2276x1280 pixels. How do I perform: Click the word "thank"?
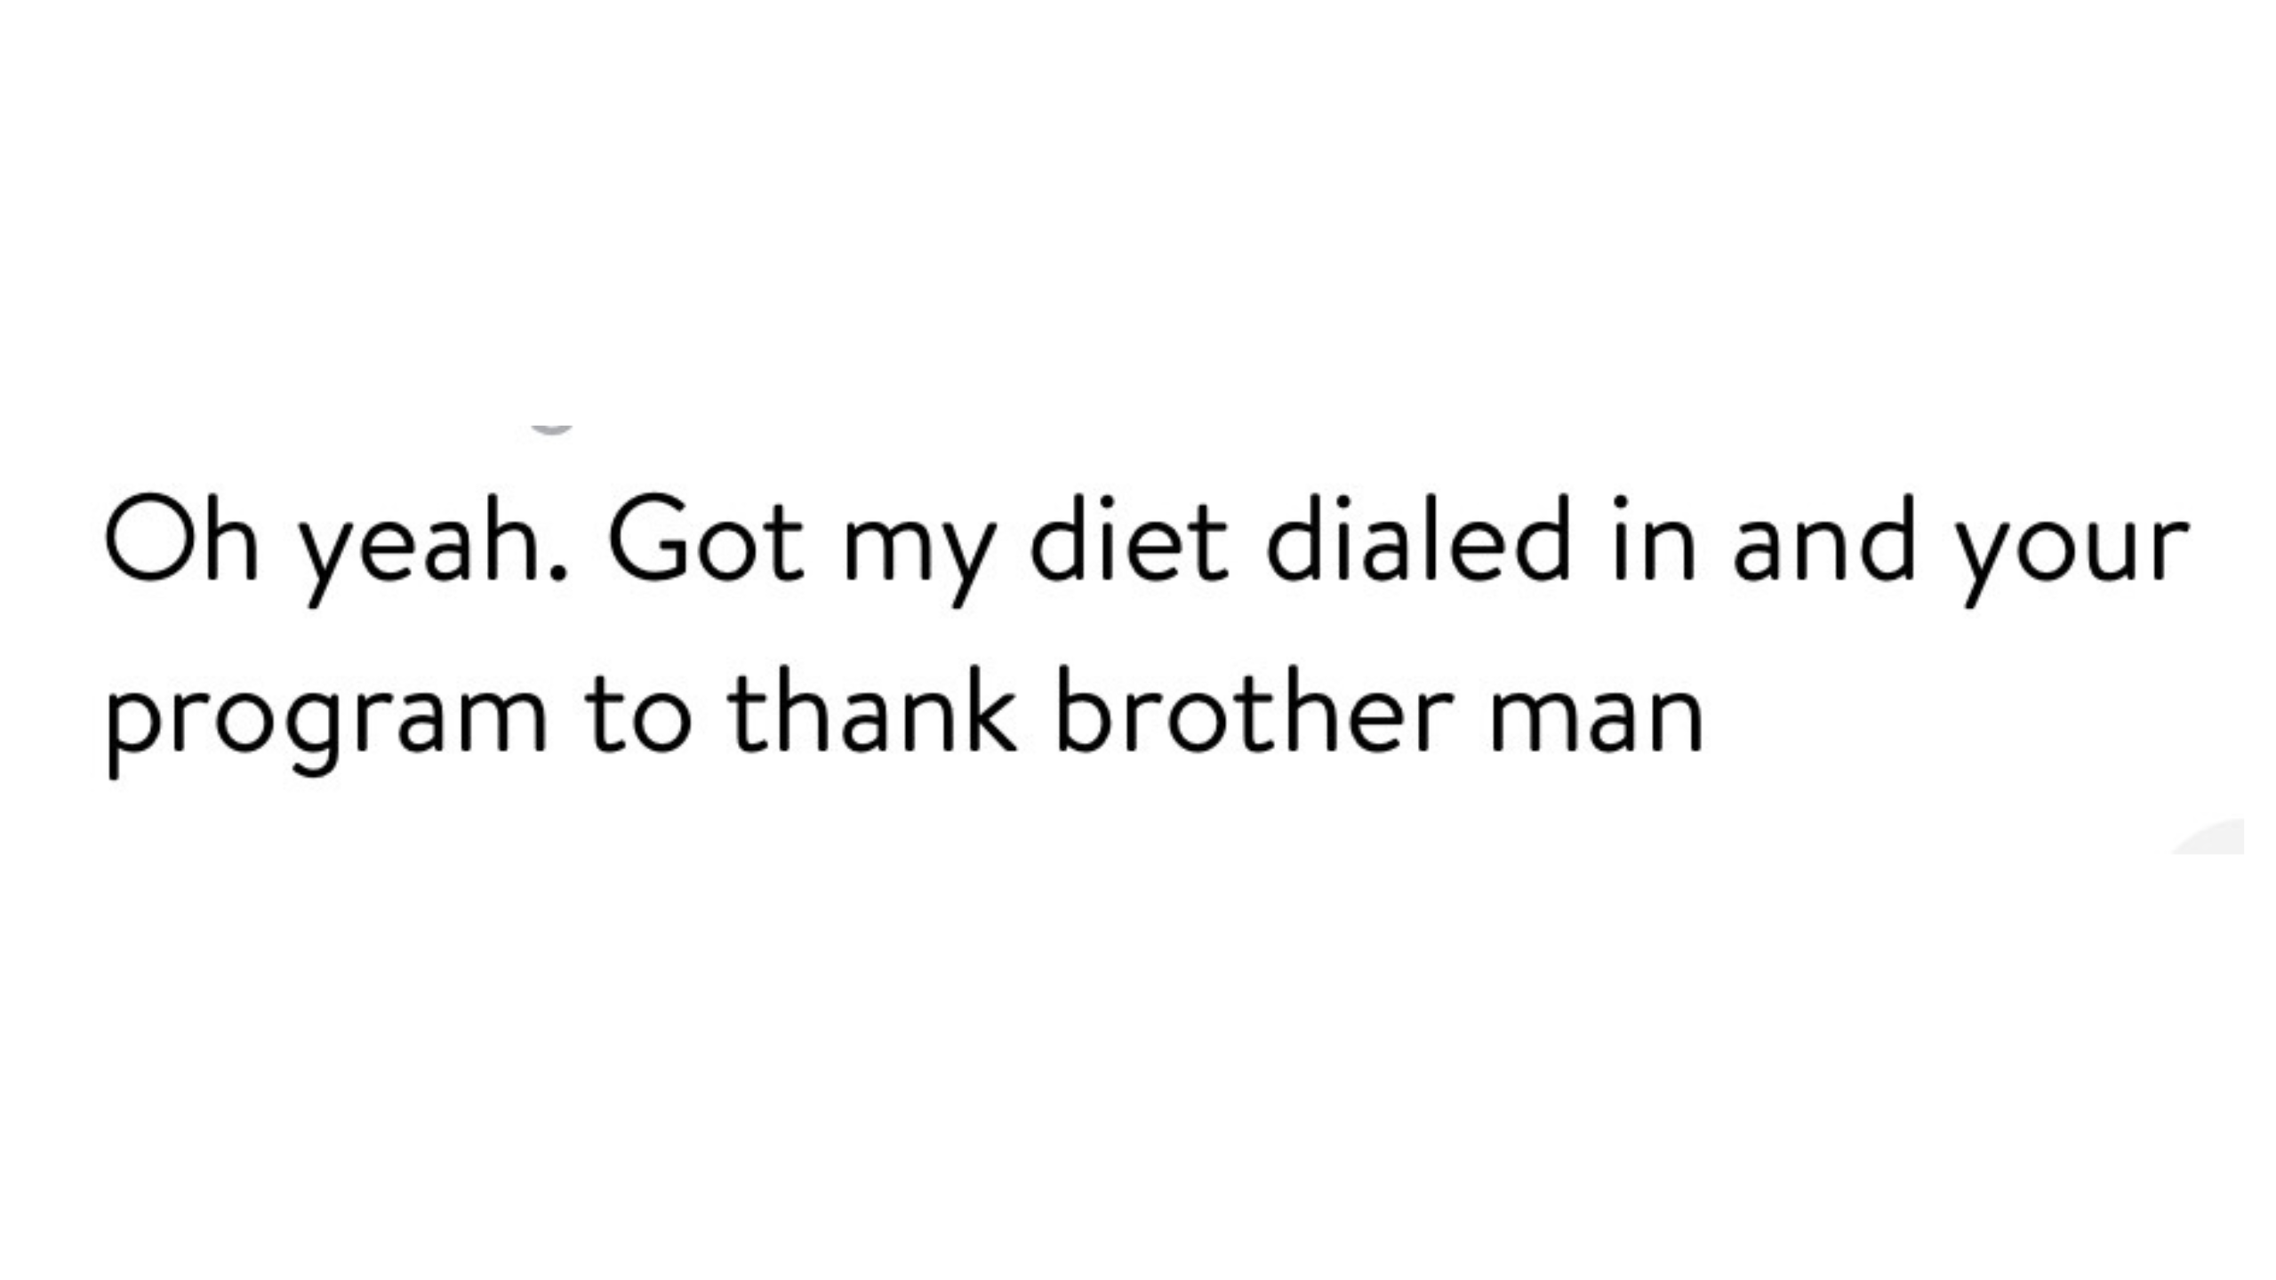pyautogui.click(x=872, y=709)
